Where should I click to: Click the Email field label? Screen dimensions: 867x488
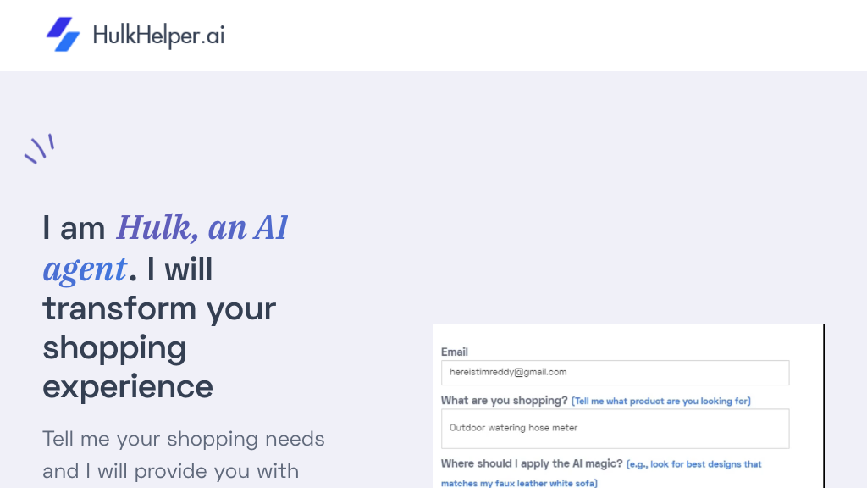455,352
